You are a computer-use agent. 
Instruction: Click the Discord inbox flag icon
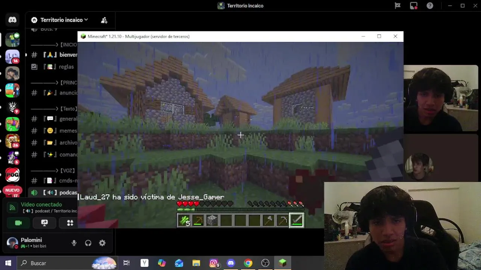click(397, 6)
